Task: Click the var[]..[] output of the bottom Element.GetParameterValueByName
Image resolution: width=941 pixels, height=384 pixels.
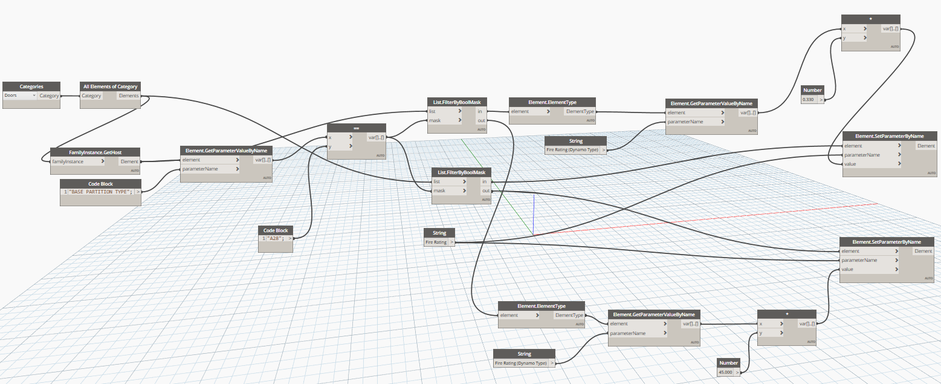Action: coord(690,324)
